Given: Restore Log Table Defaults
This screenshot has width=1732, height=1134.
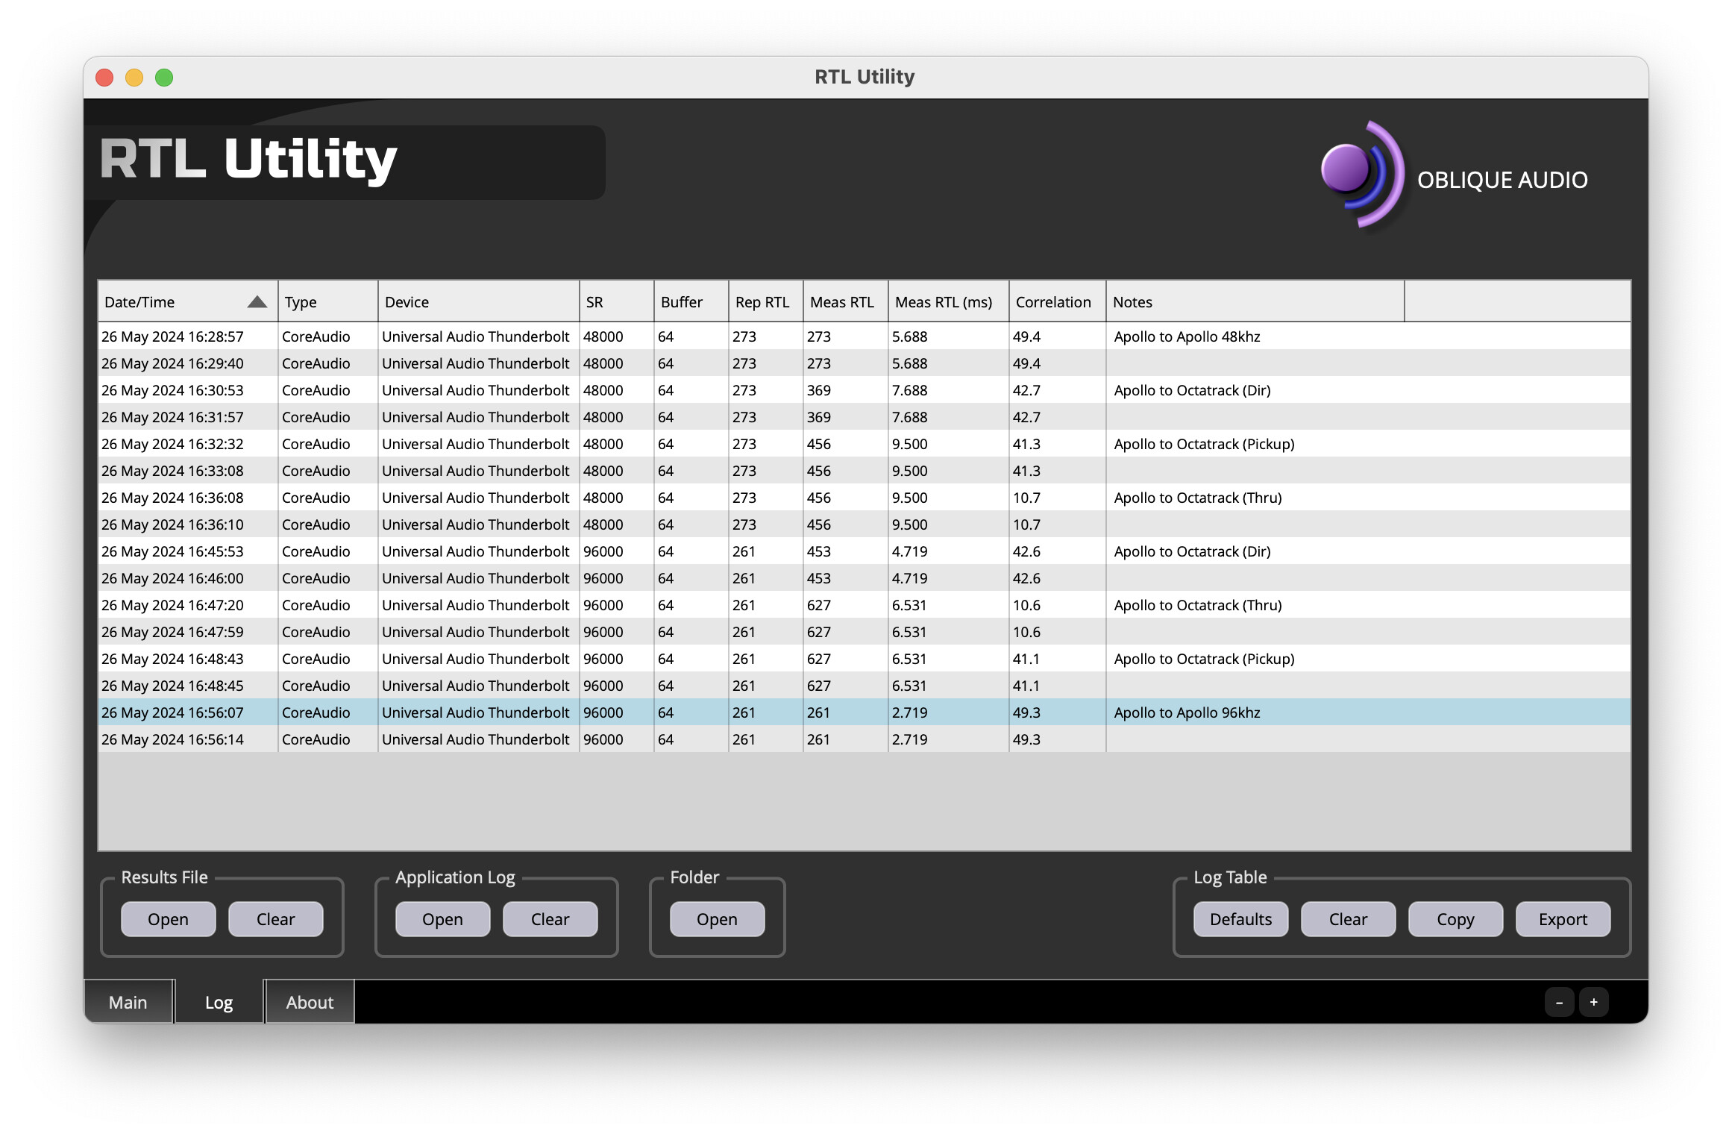Looking at the screenshot, I should pyautogui.click(x=1240, y=919).
